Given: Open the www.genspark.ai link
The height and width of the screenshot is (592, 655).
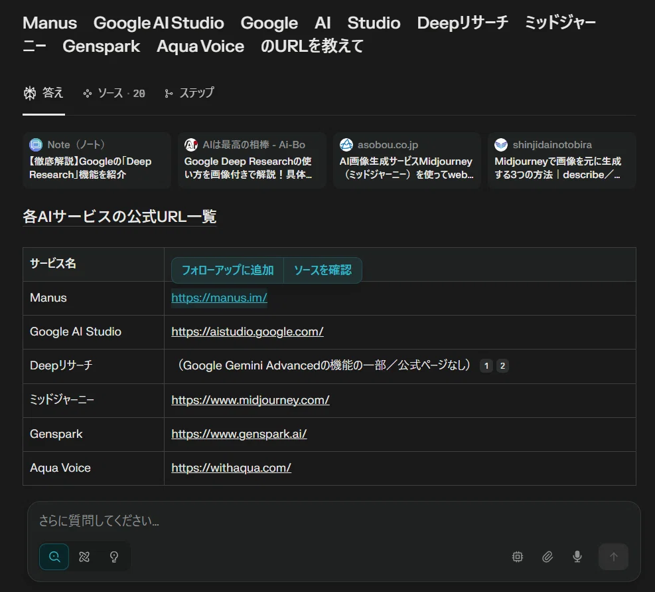Looking at the screenshot, I should 239,434.
